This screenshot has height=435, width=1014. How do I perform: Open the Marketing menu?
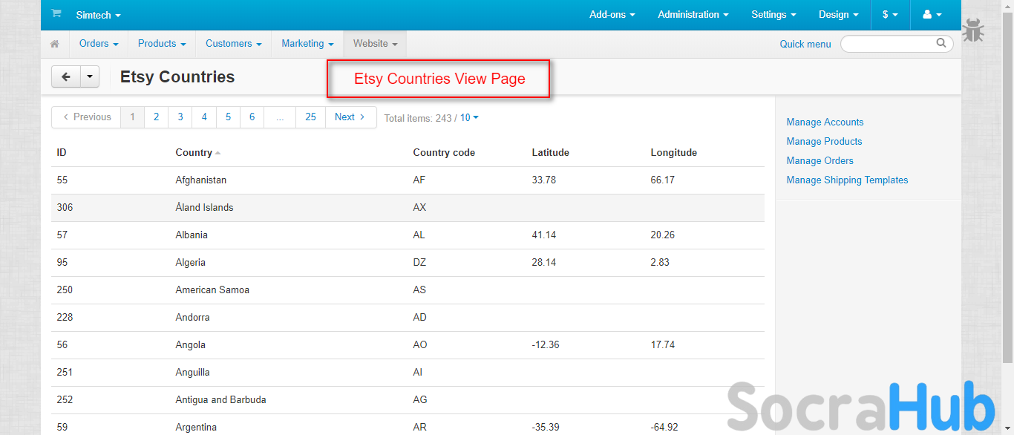[x=307, y=44]
